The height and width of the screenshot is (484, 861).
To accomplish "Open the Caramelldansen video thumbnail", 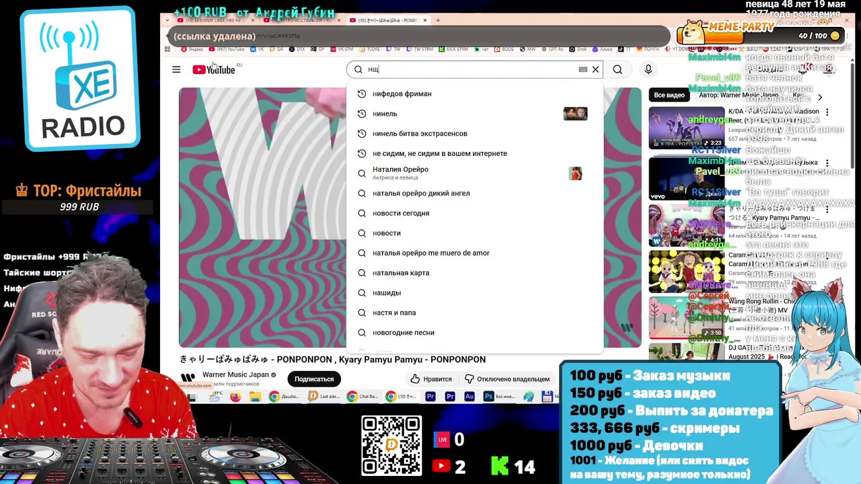I will tap(686, 272).
